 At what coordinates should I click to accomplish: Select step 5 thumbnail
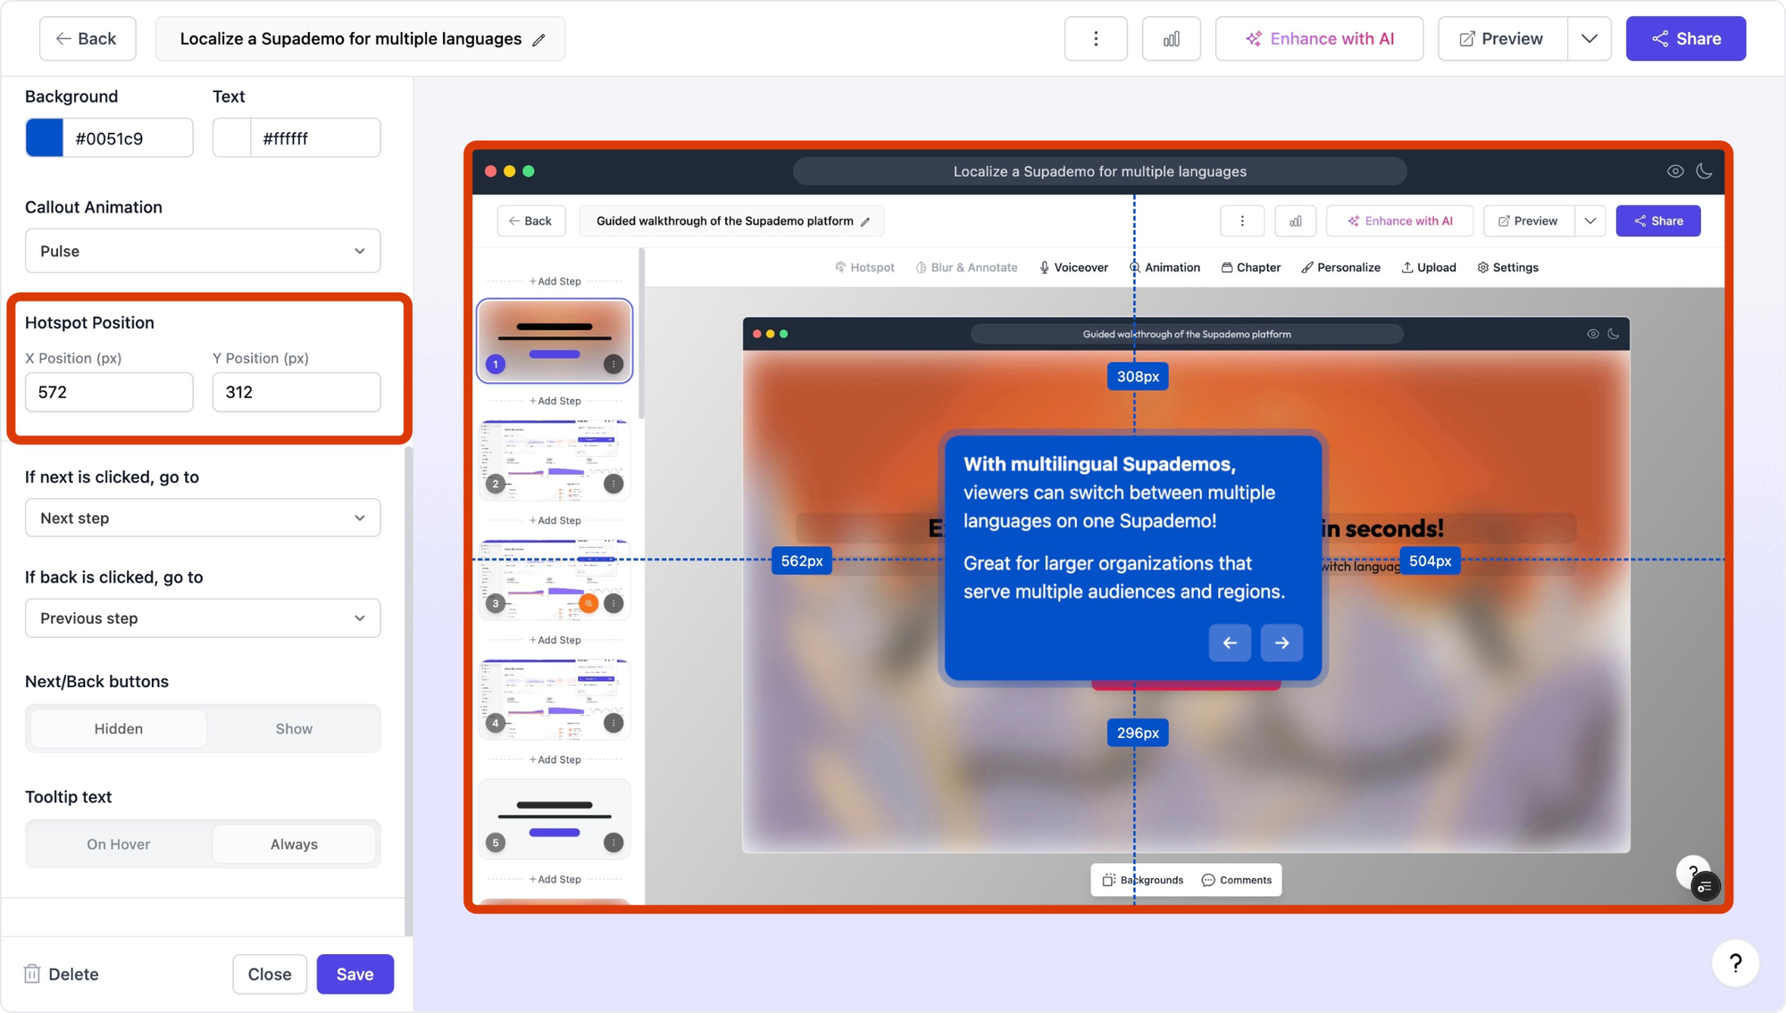tap(555, 818)
